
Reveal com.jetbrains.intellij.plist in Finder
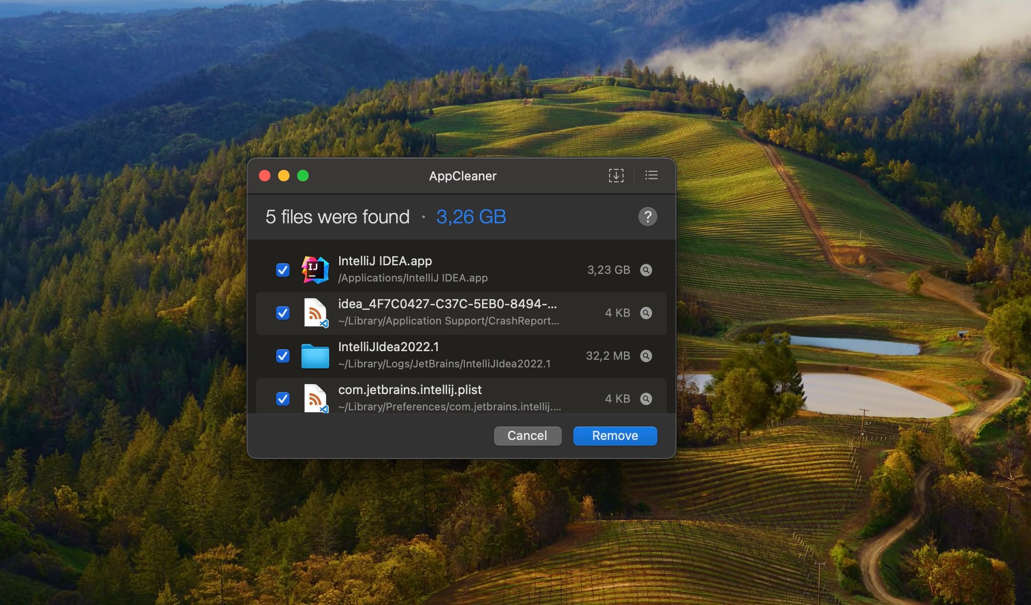(x=646, y=399)
